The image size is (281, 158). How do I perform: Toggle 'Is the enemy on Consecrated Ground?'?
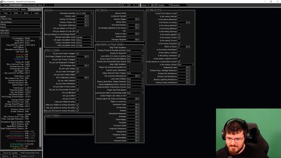point(179,61)
